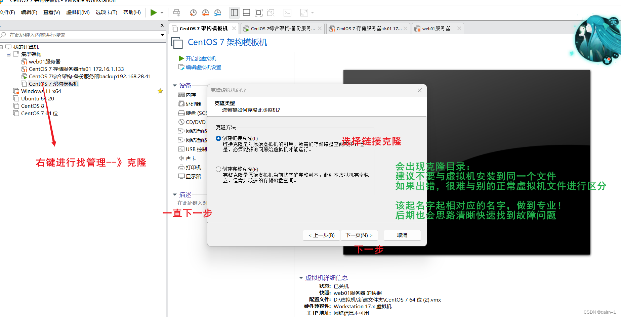
Task: Collapse the 设备 section
Action: (x=175, y=86)
